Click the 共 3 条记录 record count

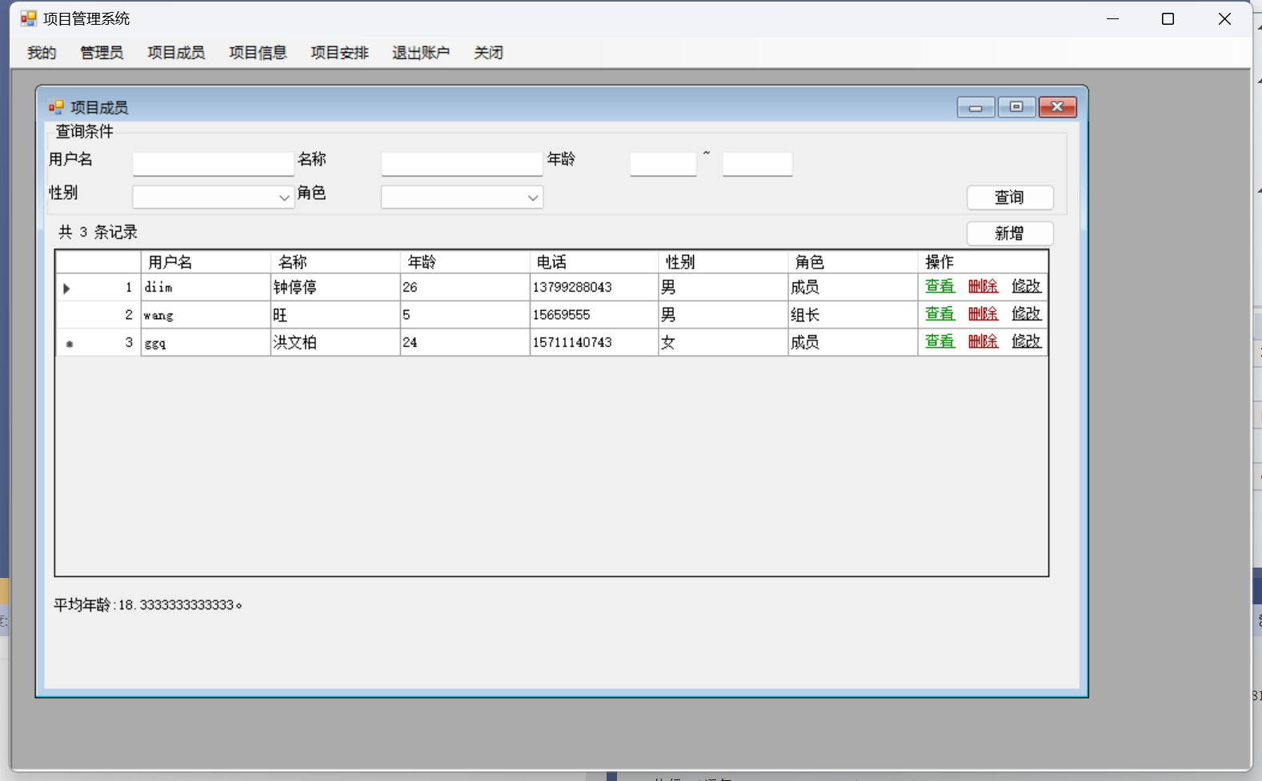98,233
